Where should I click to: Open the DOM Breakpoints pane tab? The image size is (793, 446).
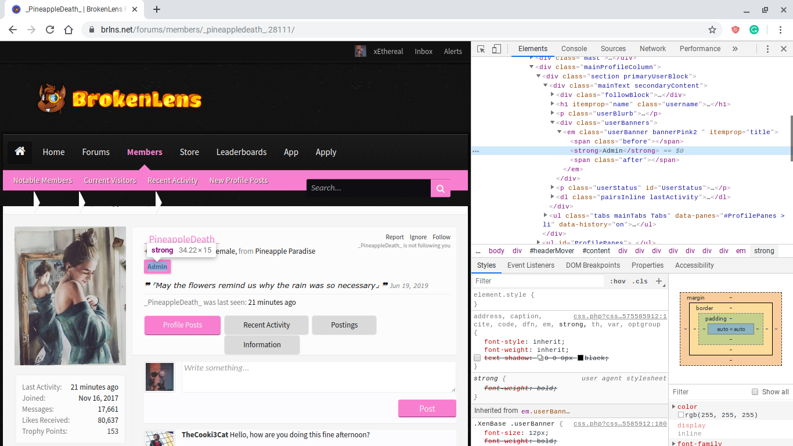(593, 265)
